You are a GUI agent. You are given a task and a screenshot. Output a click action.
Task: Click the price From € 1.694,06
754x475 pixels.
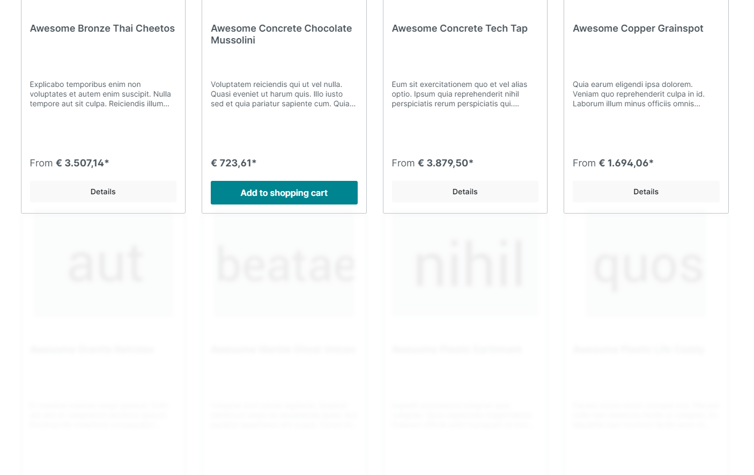pos(613,163)
